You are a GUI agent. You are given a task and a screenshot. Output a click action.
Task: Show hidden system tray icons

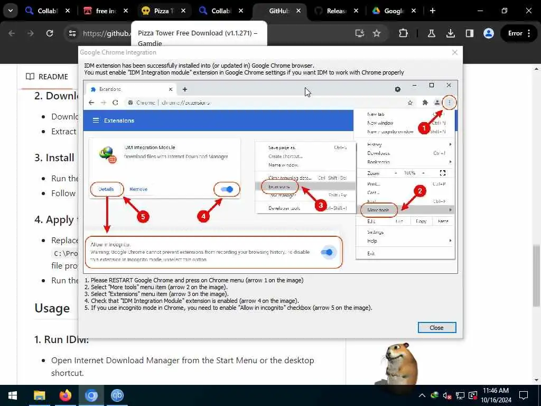pyautogui.click(x=422, y=395)
